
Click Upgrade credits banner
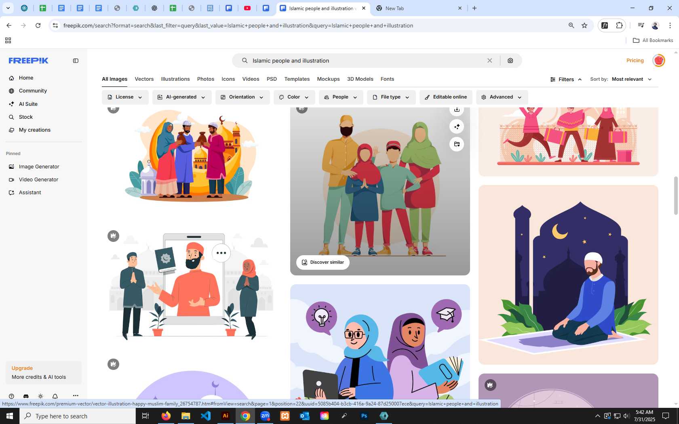click(x=44, y=372)
